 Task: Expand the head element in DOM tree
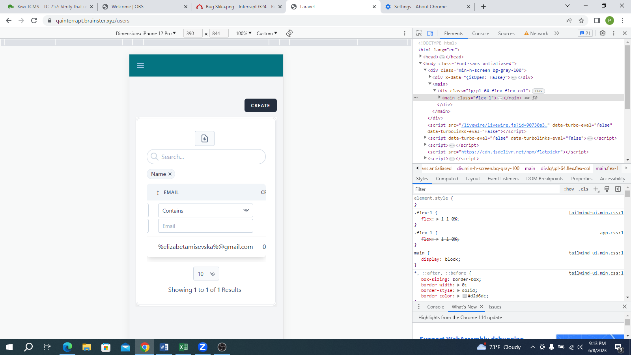(421, 57)
